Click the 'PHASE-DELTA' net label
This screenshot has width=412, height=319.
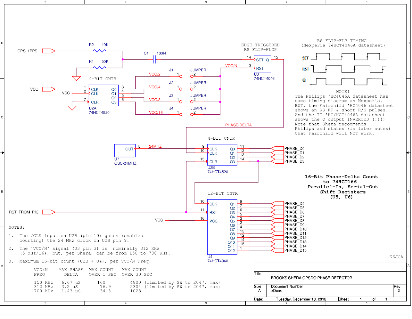pyautogui.click(x=238, y=125)
